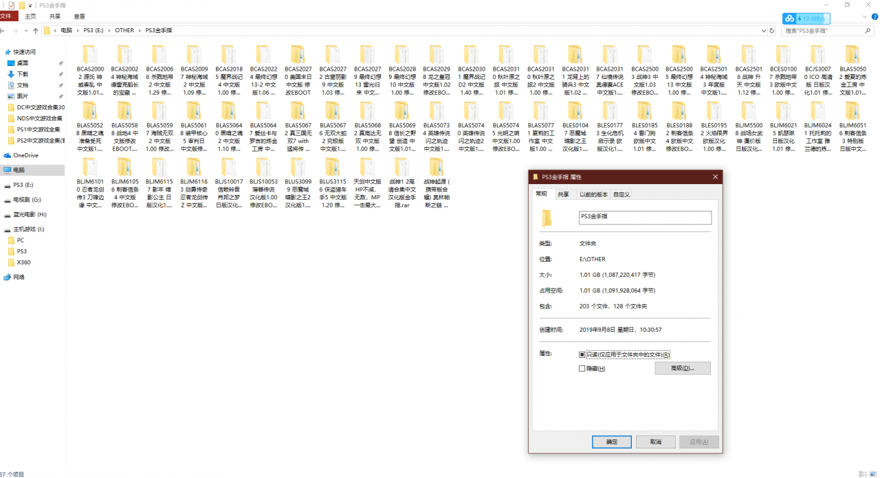Select the BCAS20298 龙之皇冠 folder

[437, 70]
